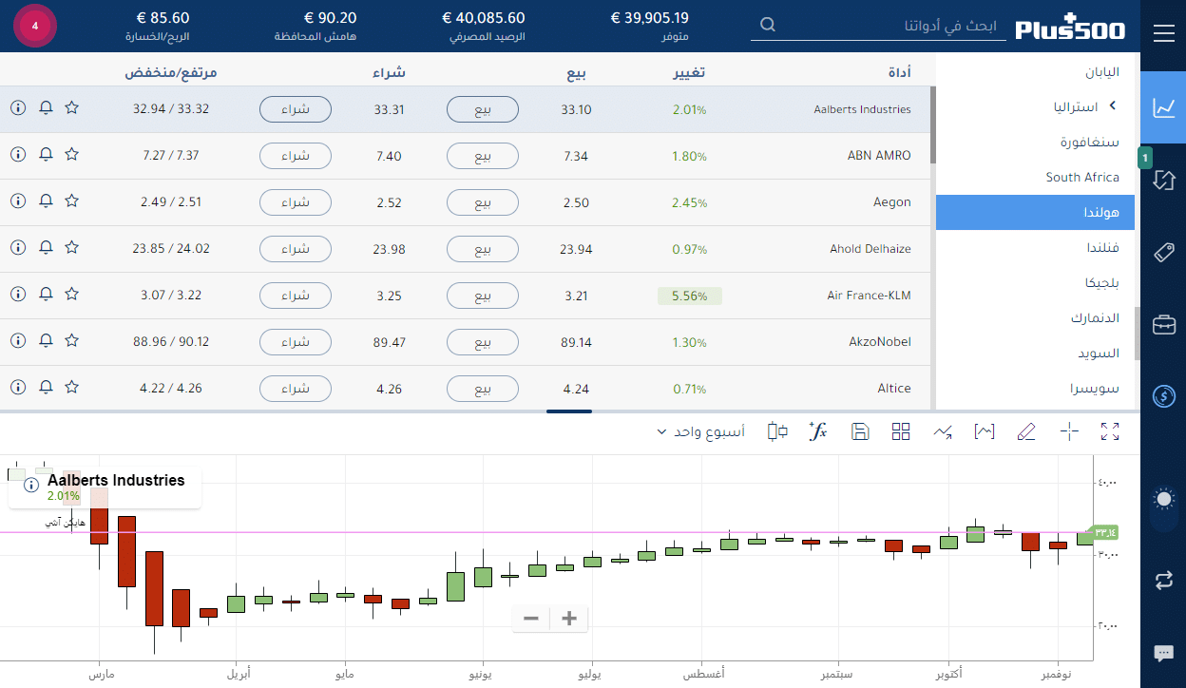Open info for Aalberts Industries row

tap(18, 107)
